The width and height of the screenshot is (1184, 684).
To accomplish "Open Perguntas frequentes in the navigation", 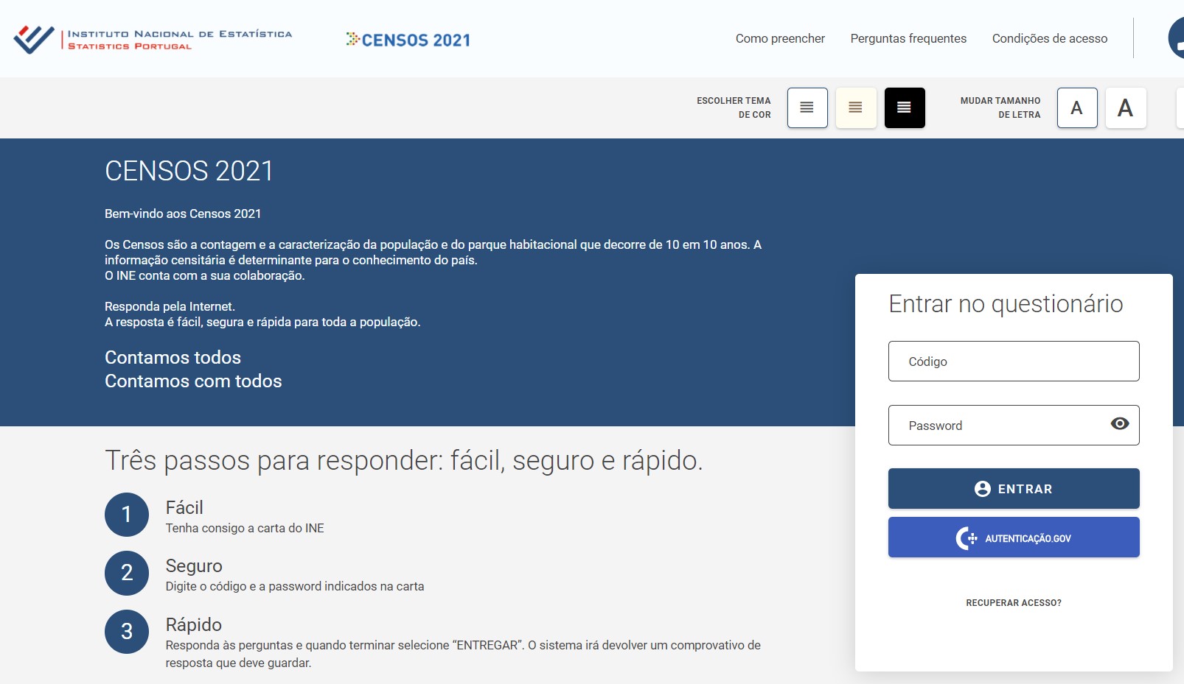I will point(908,38).
